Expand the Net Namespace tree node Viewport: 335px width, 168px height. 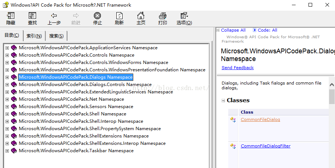(7, 99)
